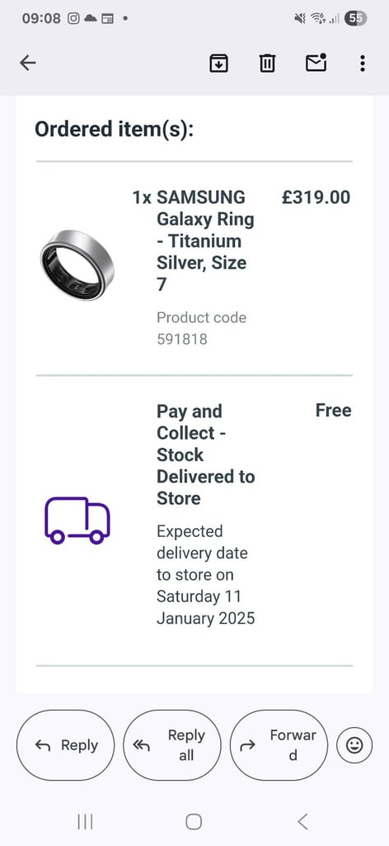This screenshot has width=389, height=846.
Task: Tap the Android home navigation button
Action: pyautogui.click(x=194, y=822)
